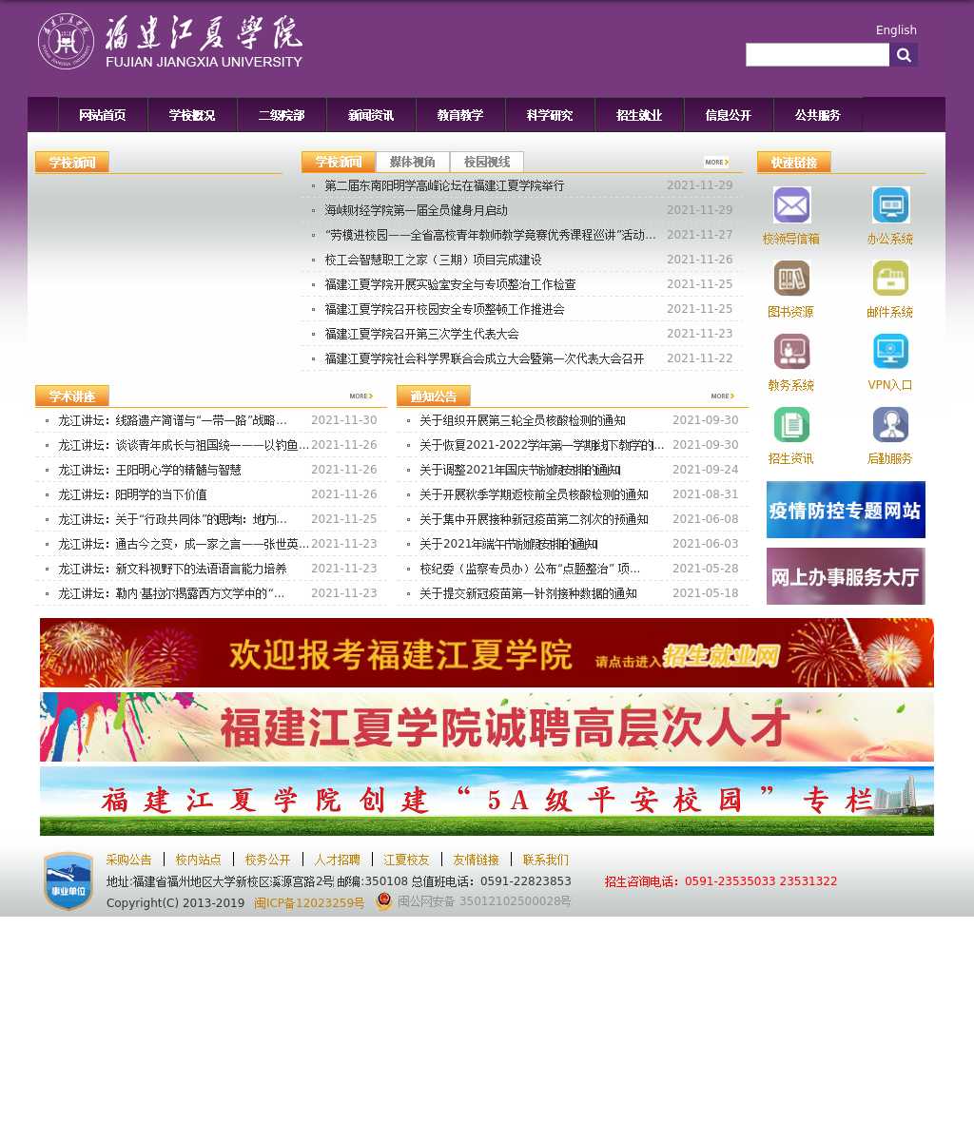This screenshot has width=974, height=1141.
Task: Open the 教务系统 academic system icon
Action: pos(791,352)
